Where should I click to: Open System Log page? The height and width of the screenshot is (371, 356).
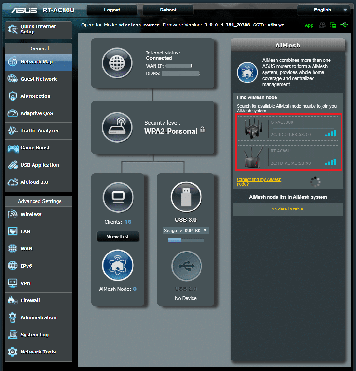tap(38, 335)
